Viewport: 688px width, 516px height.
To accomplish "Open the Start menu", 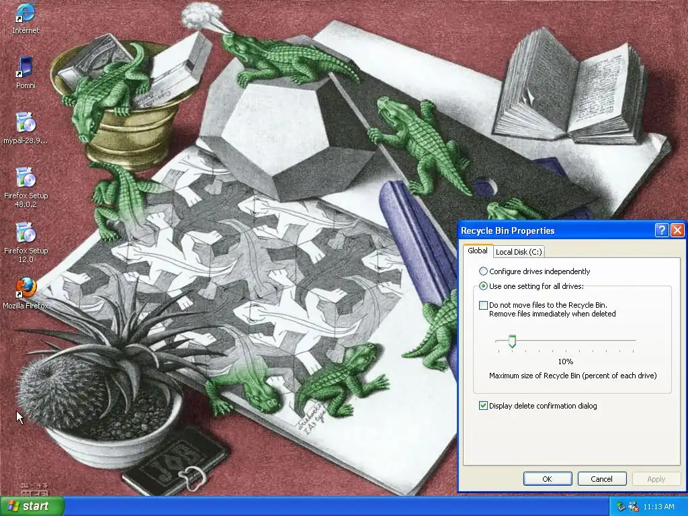I will pos(32,506).
